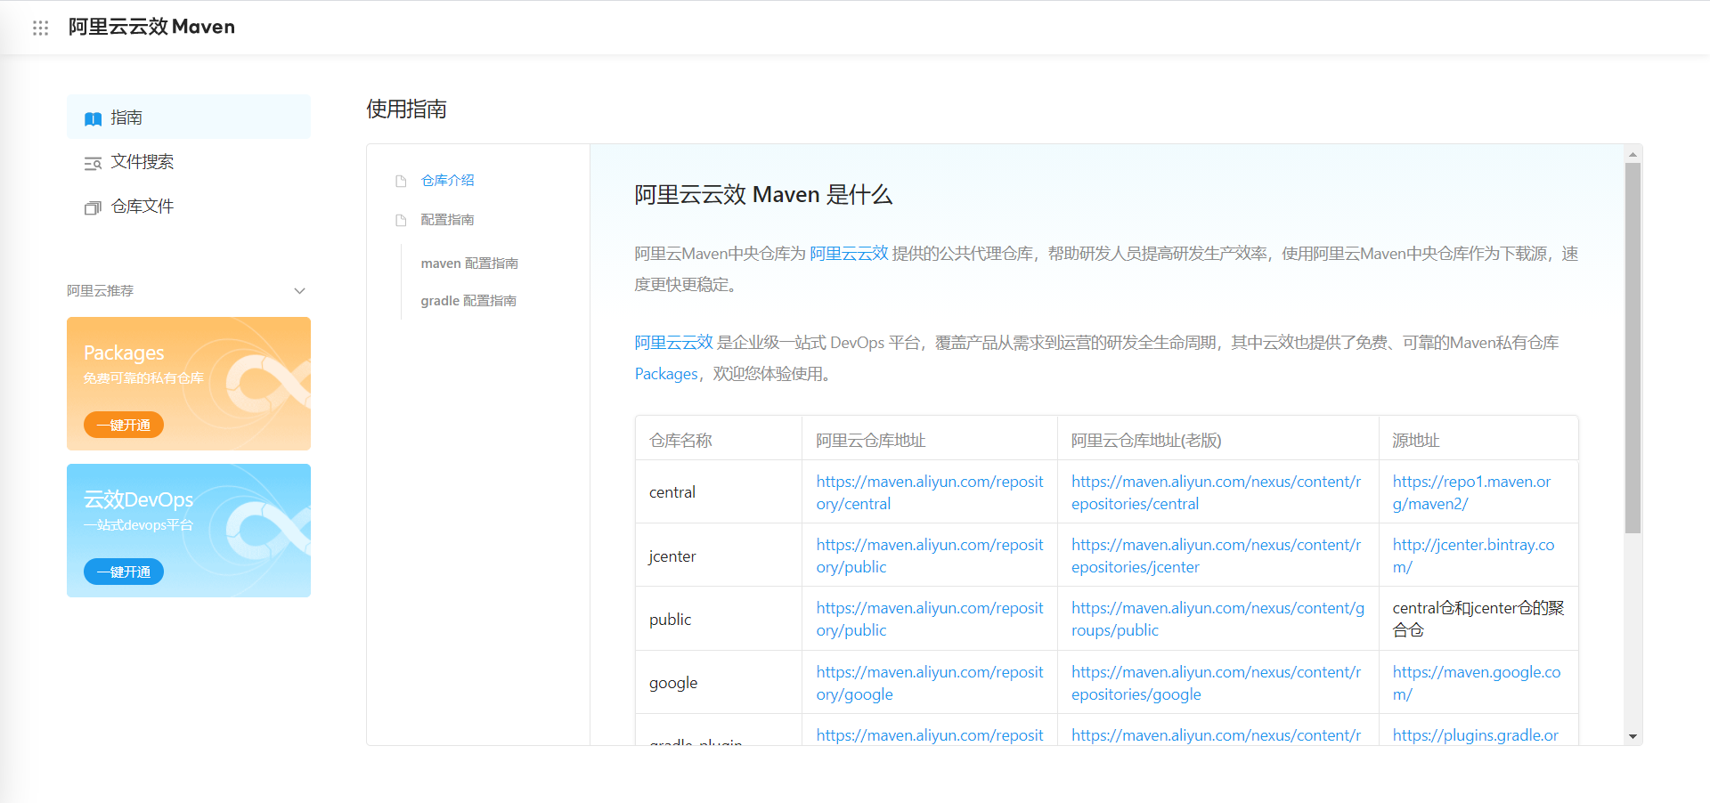The height and width of the screenshot is (803, 1710).
Task: Open central row aliyun repository/central link
Action: [x=930, y=492]
